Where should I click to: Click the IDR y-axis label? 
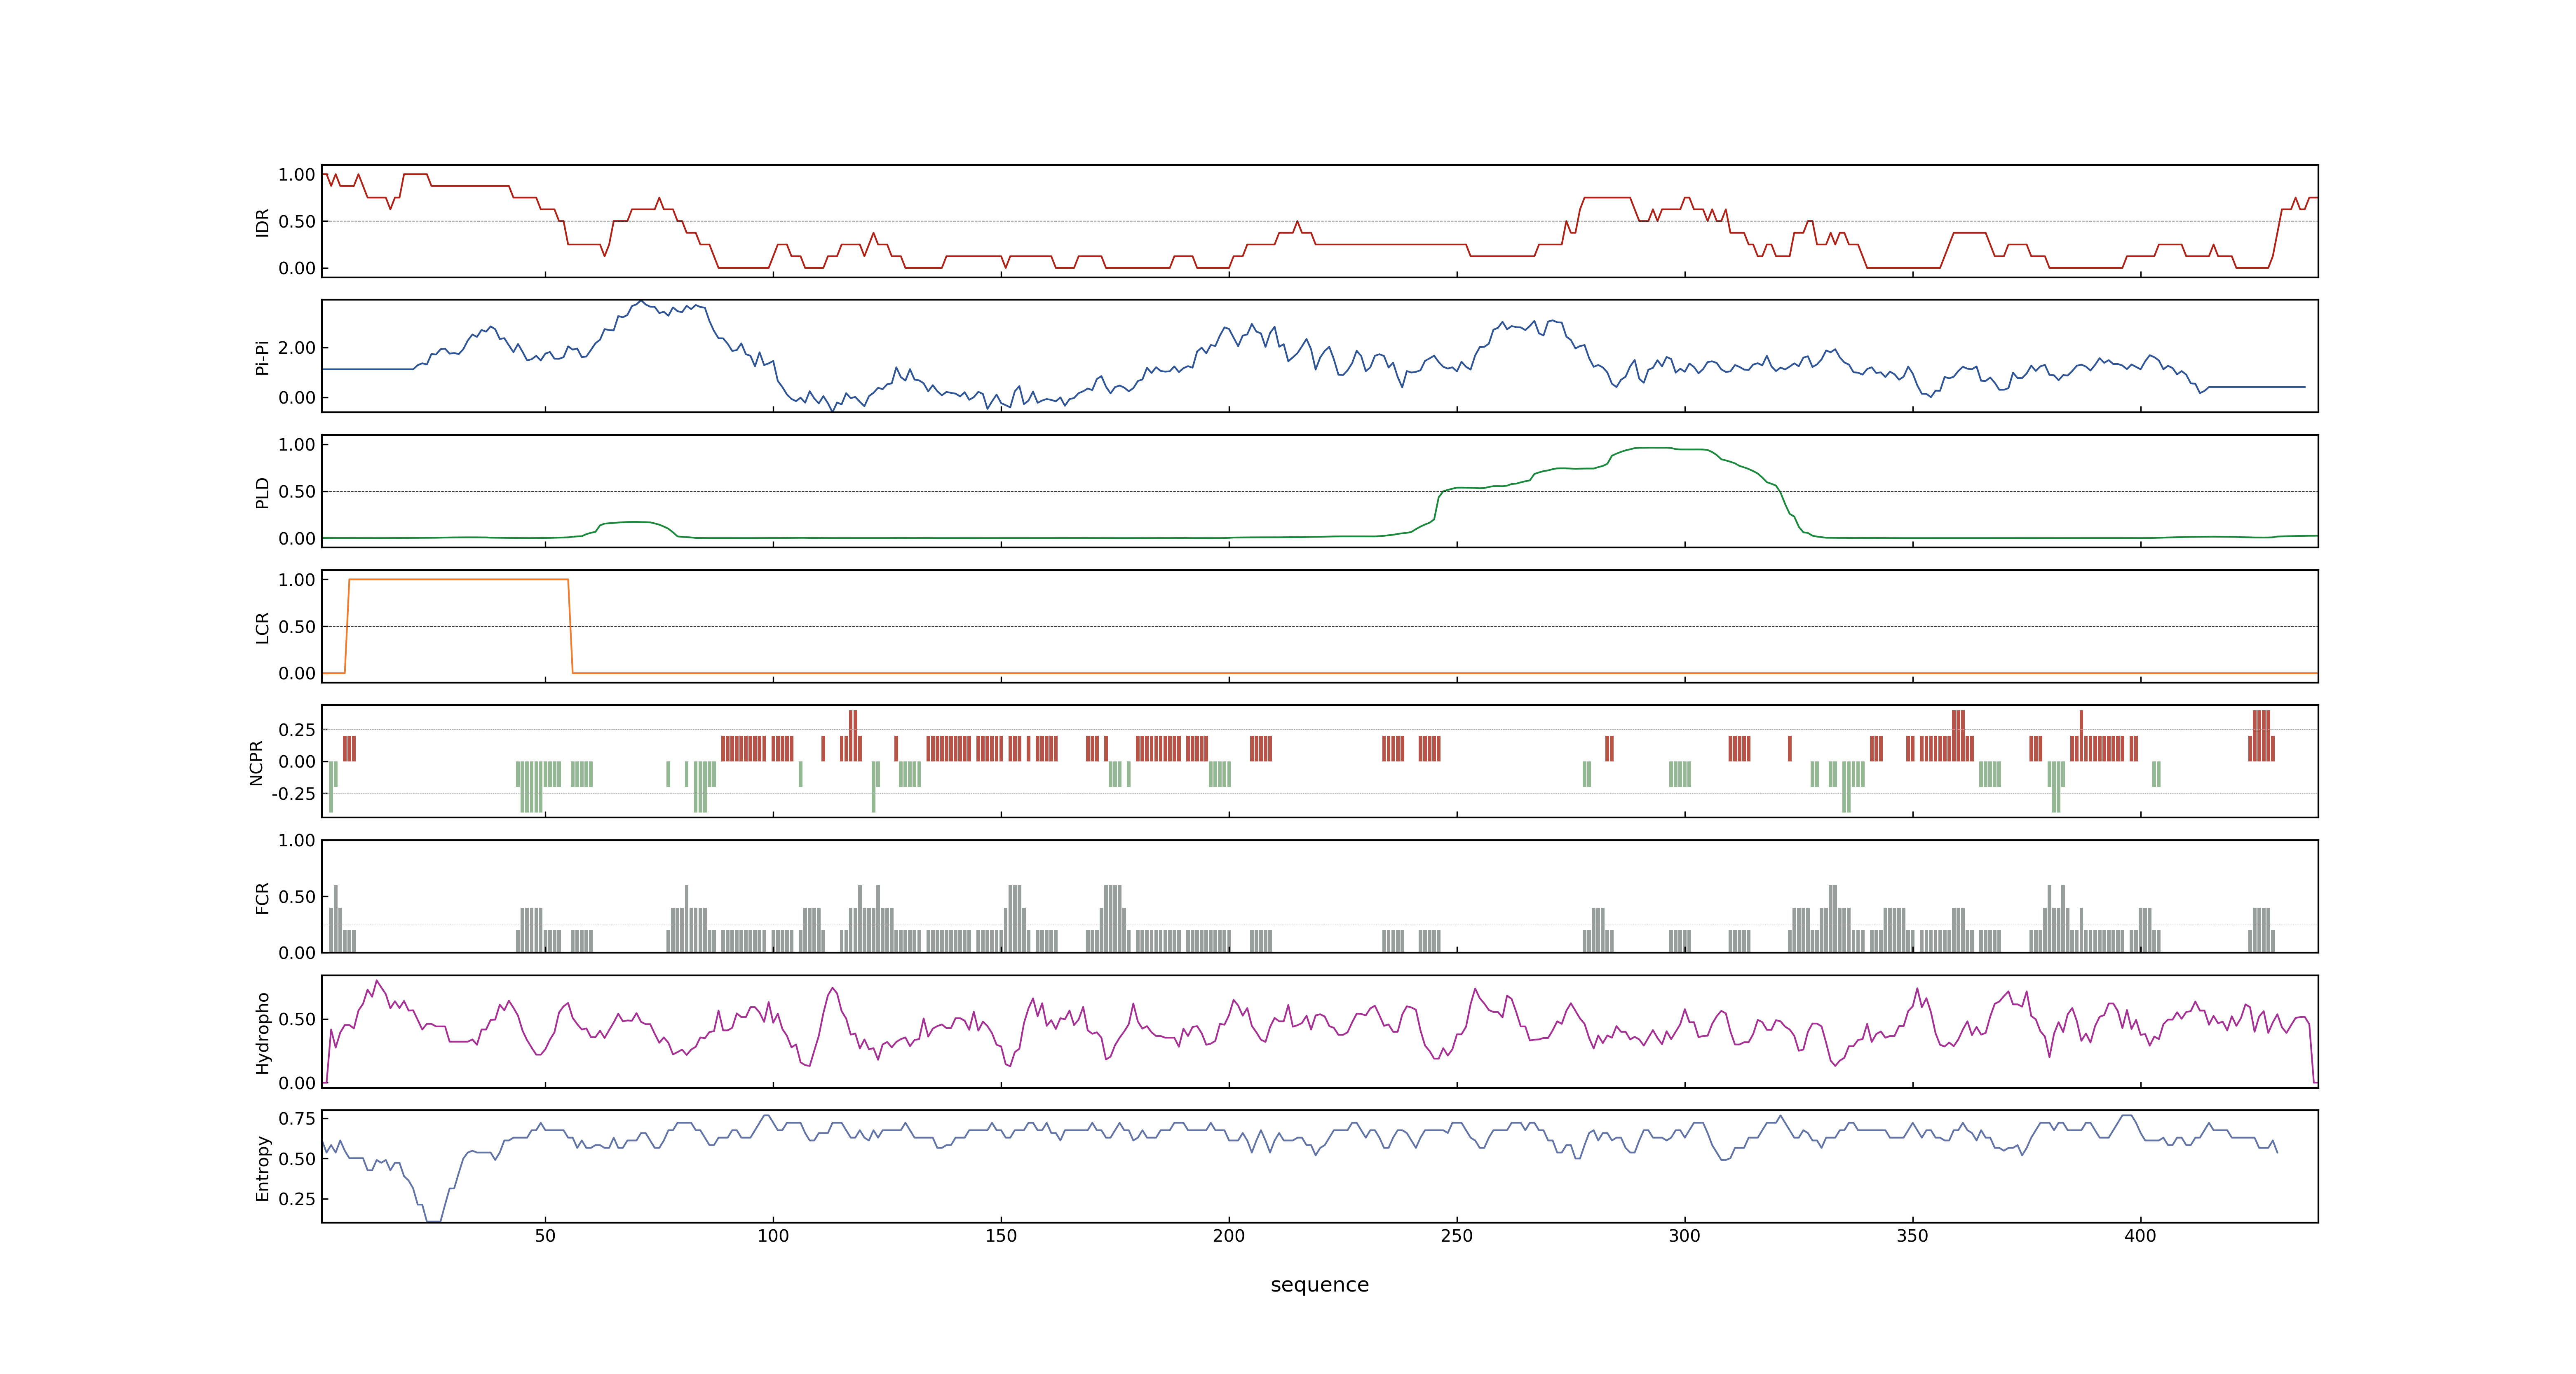point(262,222)
